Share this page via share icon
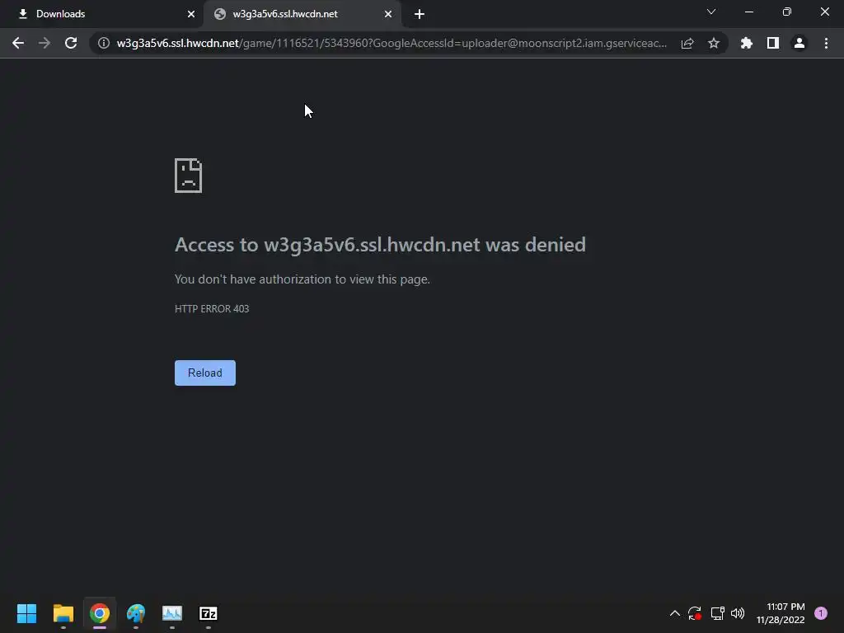844x633 pixels. 687,43
